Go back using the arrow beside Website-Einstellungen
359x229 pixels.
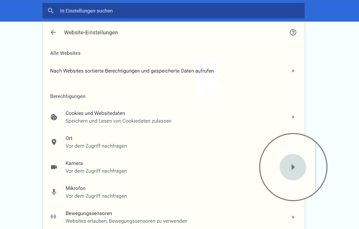pyautogui.click(x=53, y=32)
